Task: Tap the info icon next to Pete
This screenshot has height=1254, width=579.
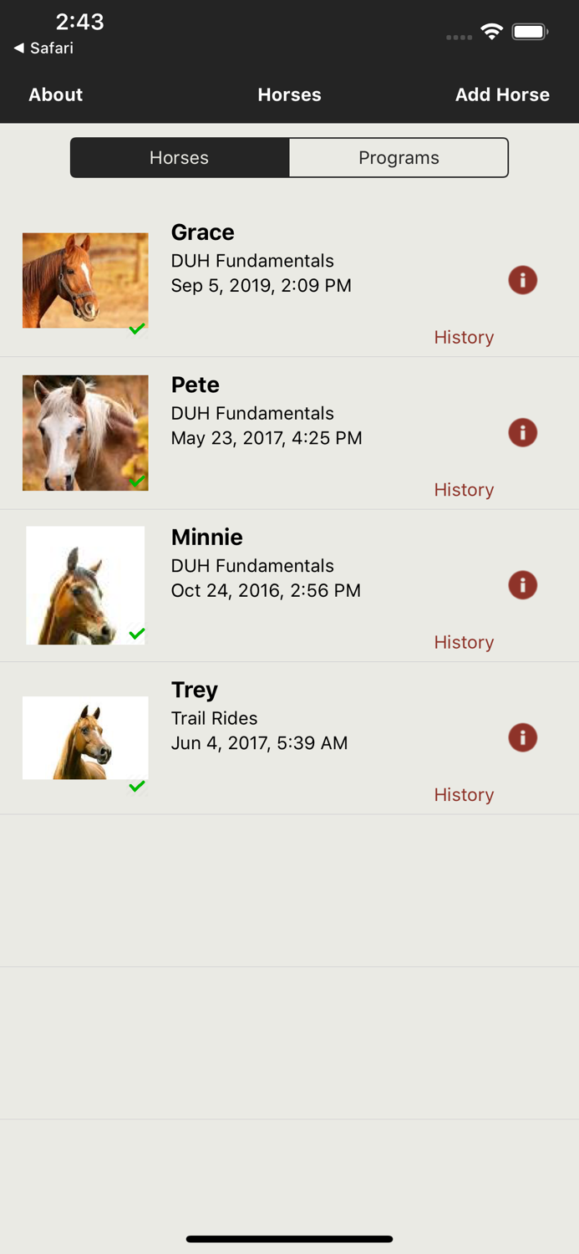Action: (522, 432)
